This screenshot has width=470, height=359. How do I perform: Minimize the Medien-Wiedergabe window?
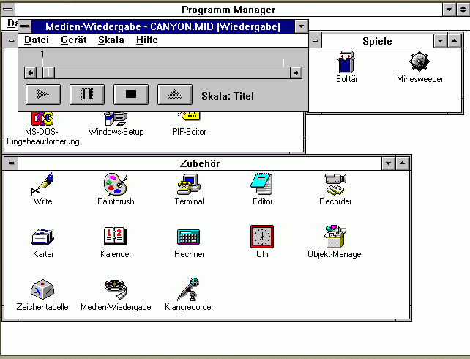(301, 26)
